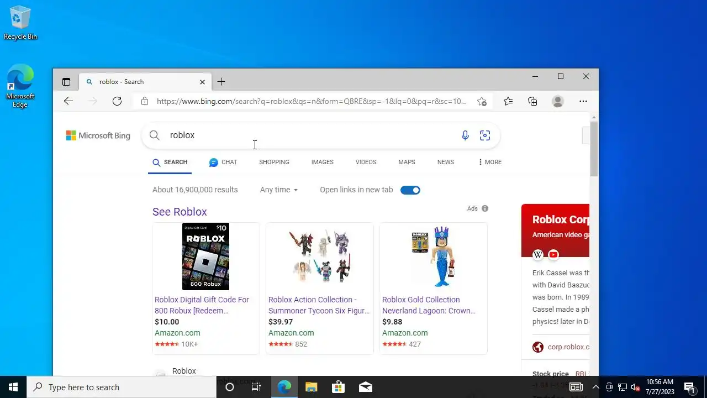Select the SEARCH tab

pyautogui.click(x=170, y=162)
